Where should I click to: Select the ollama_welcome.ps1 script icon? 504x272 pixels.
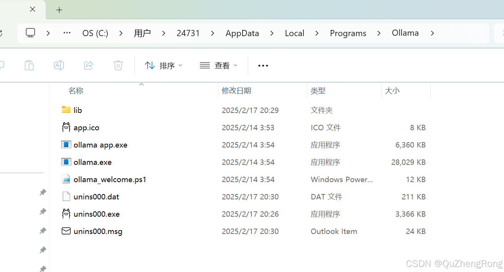66,179
